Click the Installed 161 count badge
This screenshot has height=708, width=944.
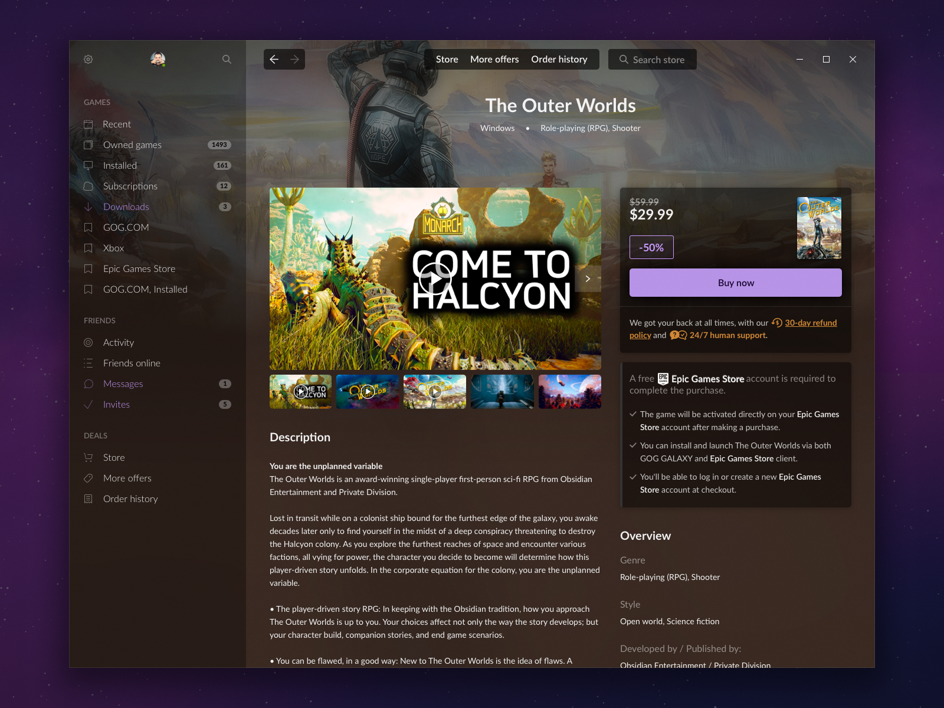coord(222,165)
